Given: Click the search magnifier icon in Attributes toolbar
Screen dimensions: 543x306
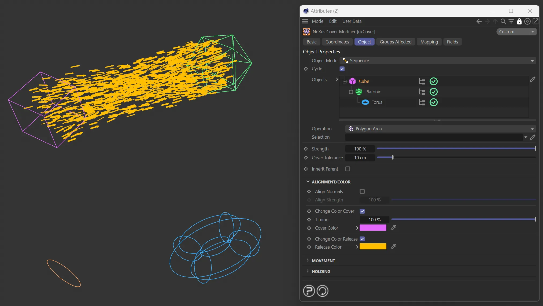Looking at the screenshot, I should pyautogui.click(x=503, y=21).
